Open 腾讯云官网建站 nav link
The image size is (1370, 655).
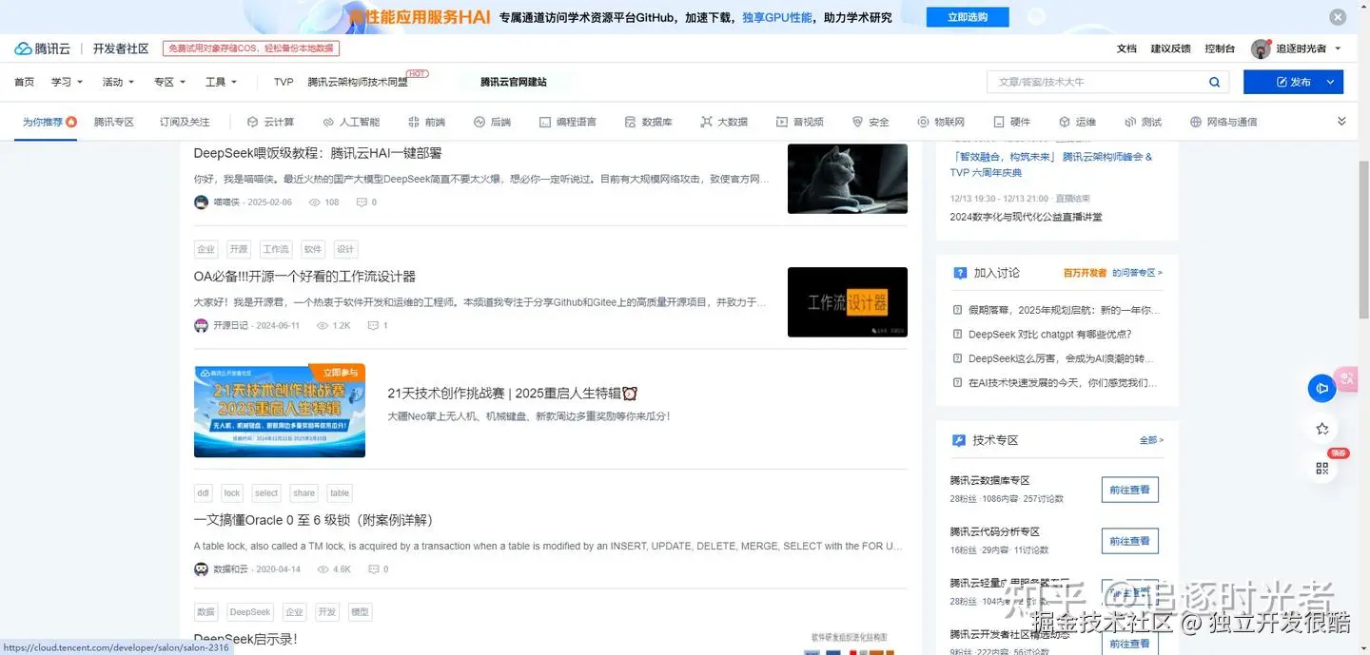click(514, 82)
